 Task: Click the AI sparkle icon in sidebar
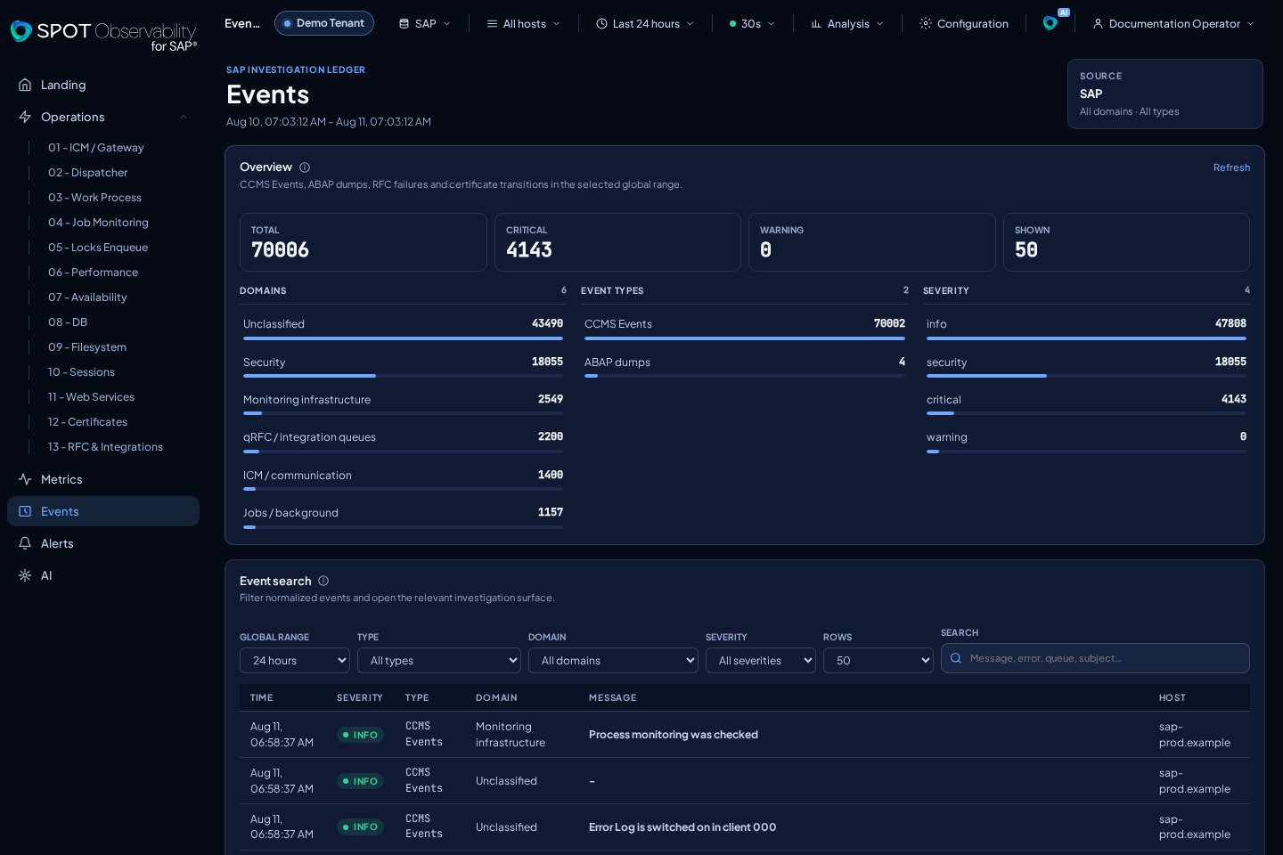25,575
